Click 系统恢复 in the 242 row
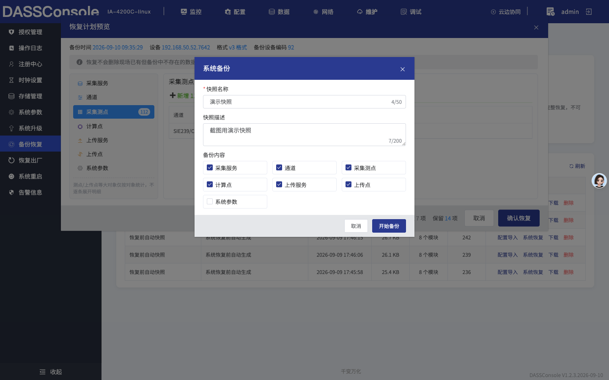609x380 pixels. 533,238
